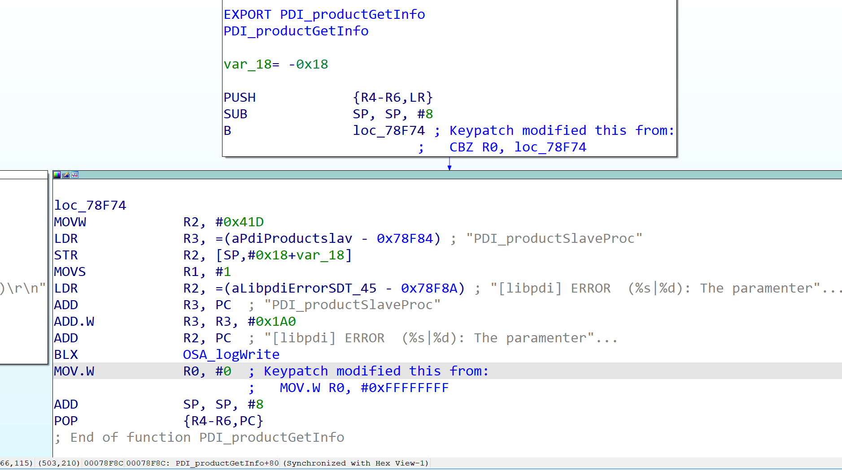
Task: Click the POP mnemonic
Action: tap(66, 421)
